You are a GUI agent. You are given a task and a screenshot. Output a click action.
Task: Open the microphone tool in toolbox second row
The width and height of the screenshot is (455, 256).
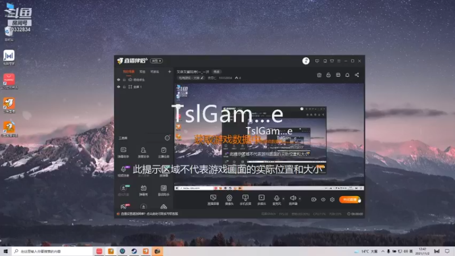click(123, 171)
